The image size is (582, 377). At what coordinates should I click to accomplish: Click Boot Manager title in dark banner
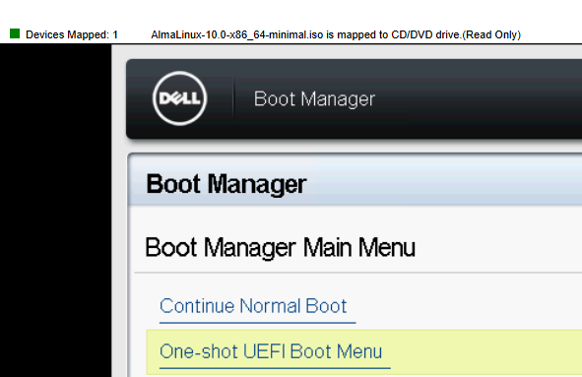314,99
